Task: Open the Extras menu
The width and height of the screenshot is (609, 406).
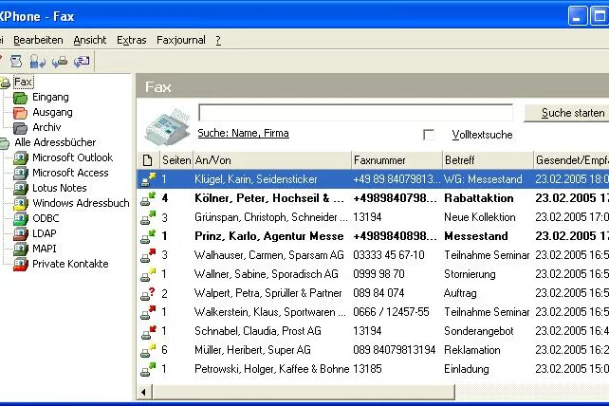Action: click(x=132, y=40)
